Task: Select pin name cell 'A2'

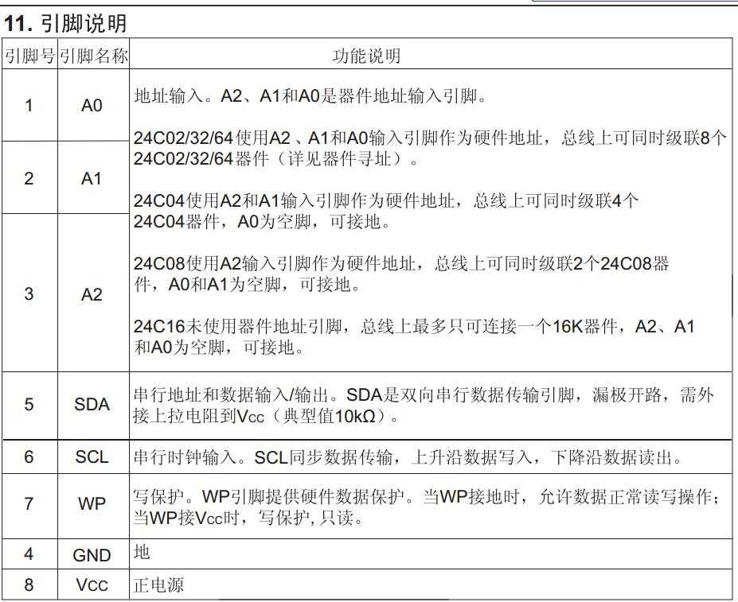Action: pyautogui.click(x=92, y=293)
